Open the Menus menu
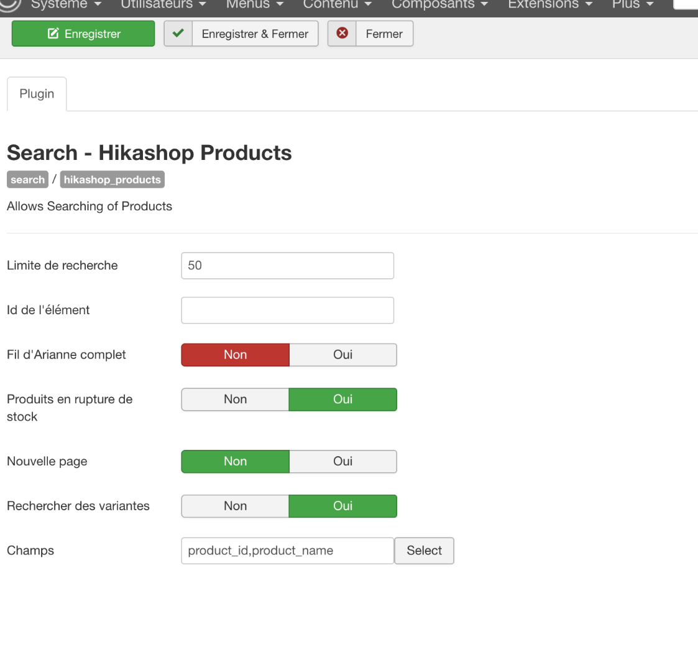This screenshot has height=672, width=698. pyautogui.click(x=254, y=4)
